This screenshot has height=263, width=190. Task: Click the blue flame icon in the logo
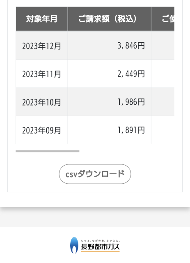click(74, 245)
